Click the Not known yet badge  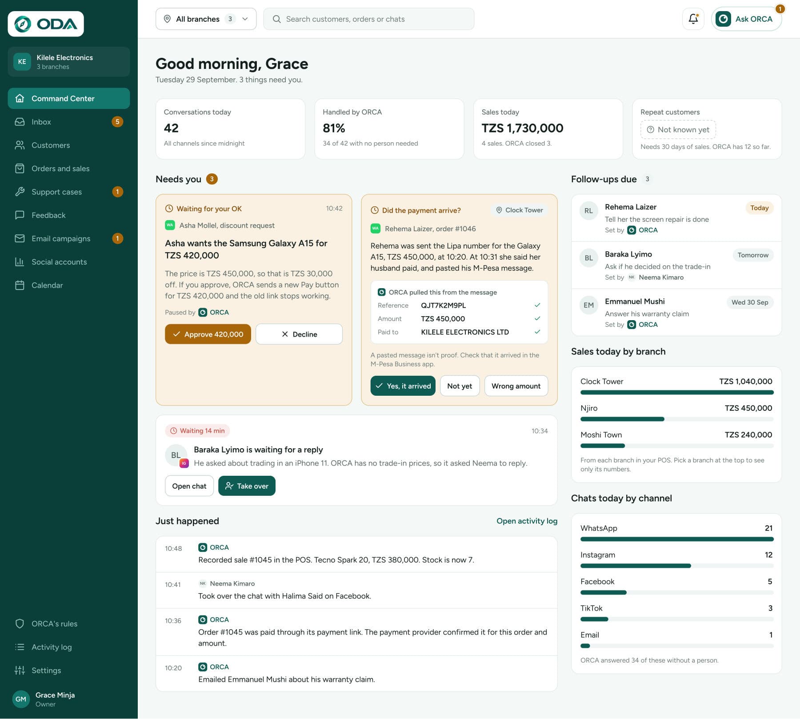(x=678, y=129)
